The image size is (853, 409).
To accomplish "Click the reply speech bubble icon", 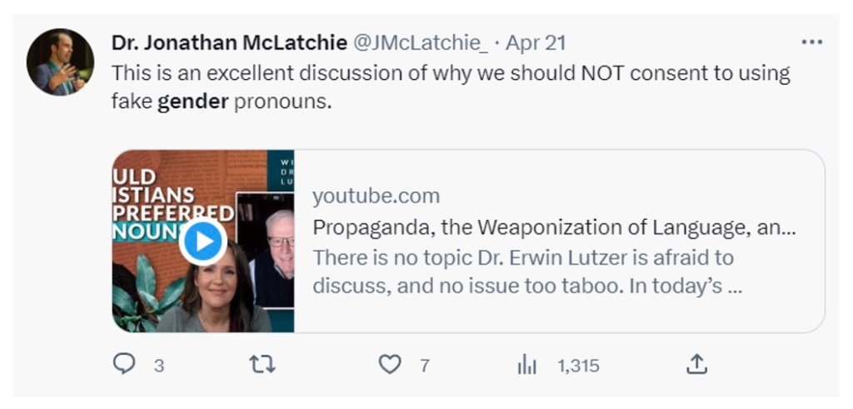I will 124,364.
